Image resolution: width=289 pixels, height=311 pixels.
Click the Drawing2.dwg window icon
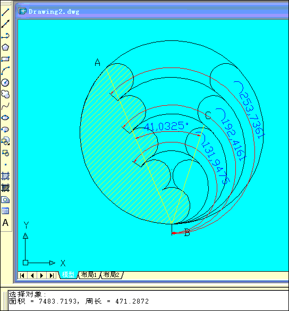pyautogui.click(x=22, y=11)
